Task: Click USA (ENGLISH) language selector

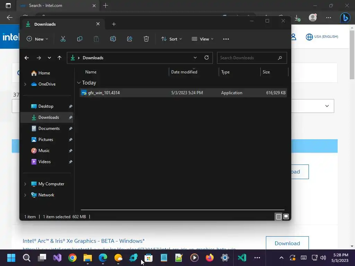Action: tap(322, 37)
